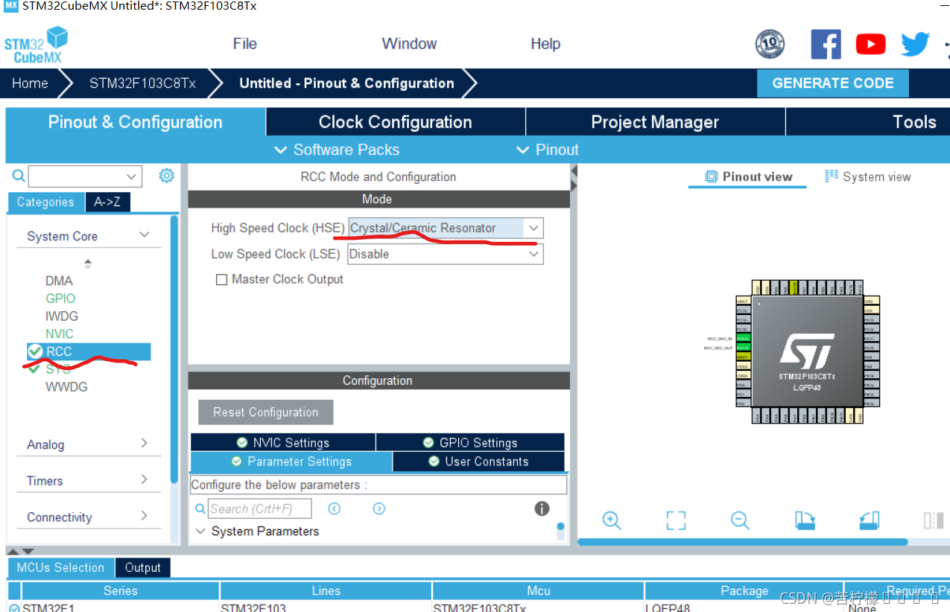Image resolution: width=950 pixels, height=612 pixels.
Task: Expand the Software Packs menu
Action: pos(337,150)
